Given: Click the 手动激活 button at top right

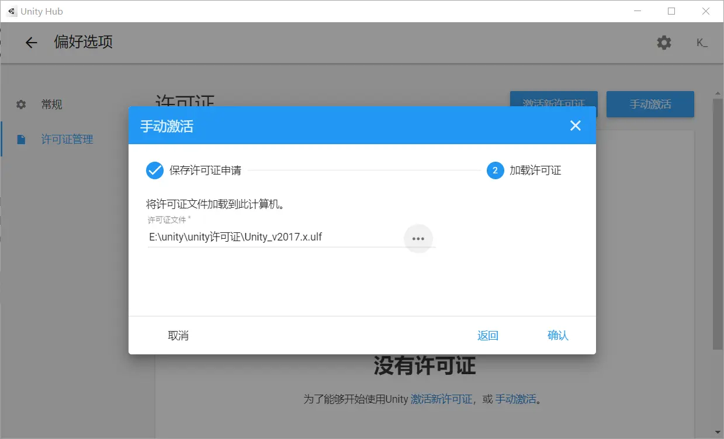Looking at the screenshot, I should (x=650, y=104).
